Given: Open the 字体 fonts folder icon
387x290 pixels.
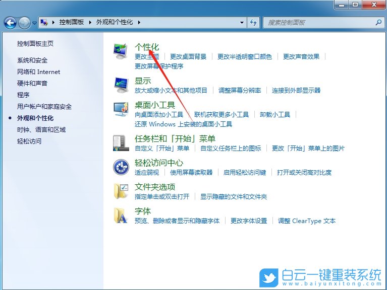Looking at the screenshot, I should 121,215.
